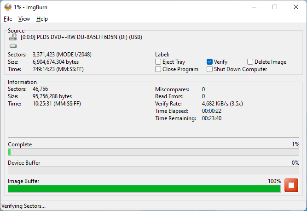Enable the Eject Tray checkbox
Image resolution: width=307 pixels, height=211 pixels.
(x=158, y=62)
